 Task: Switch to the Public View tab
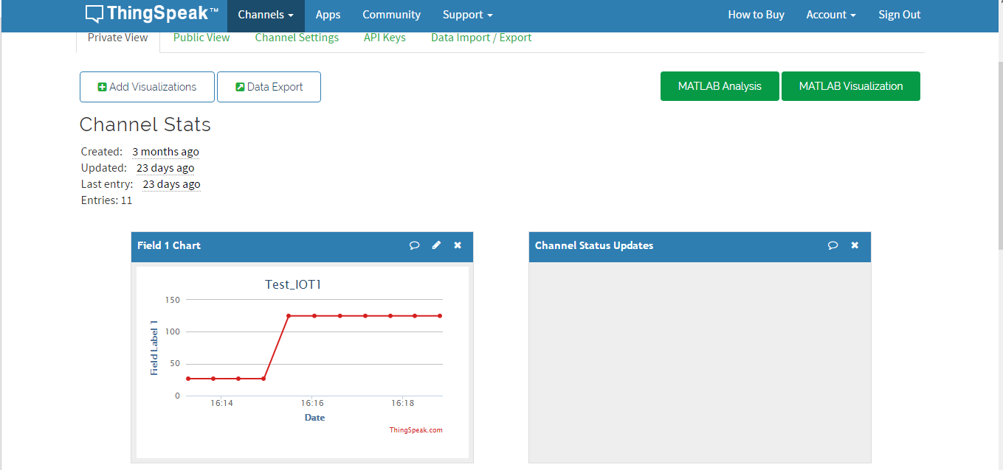tap(201, 37)
